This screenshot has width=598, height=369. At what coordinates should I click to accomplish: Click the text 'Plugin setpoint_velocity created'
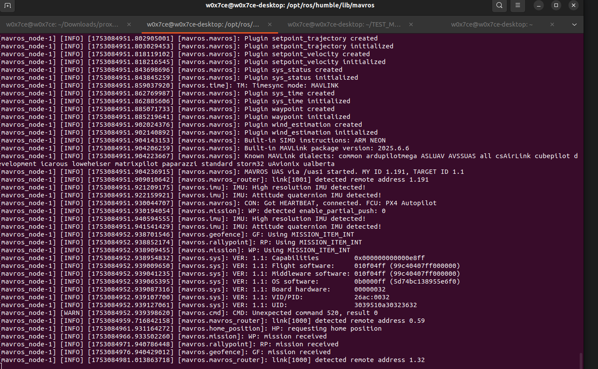point(307,54)
